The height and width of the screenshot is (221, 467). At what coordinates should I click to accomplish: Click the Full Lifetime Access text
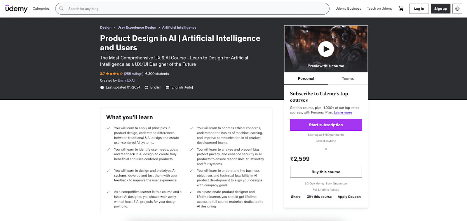326,190
